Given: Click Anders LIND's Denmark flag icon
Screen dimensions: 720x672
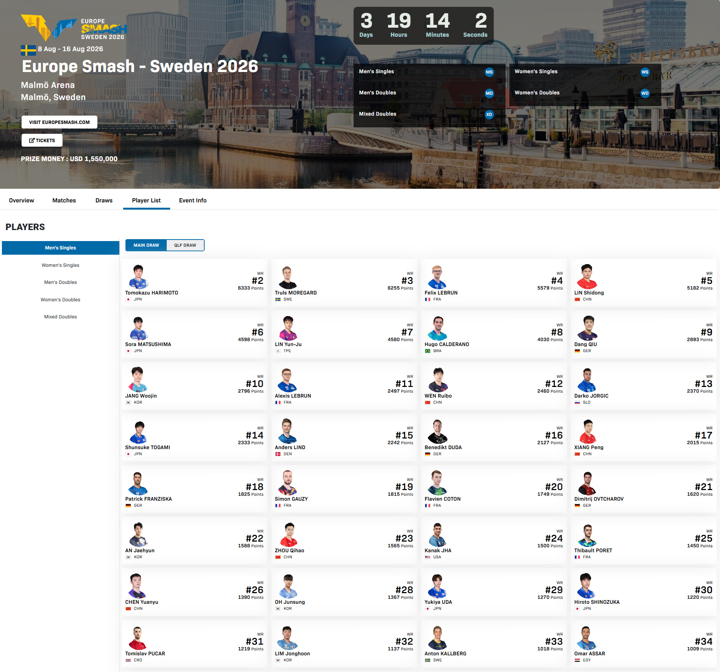Looking at the screenshot, I should point(278,454).
